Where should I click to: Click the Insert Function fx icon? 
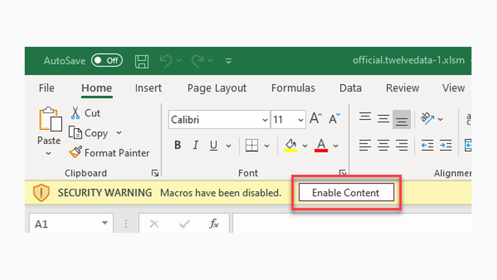(214, 224)
